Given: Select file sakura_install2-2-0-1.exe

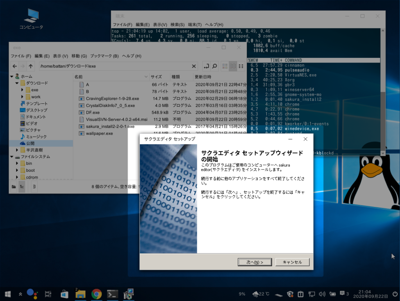Looking at the screenshot, I should pyautogui.click(x=110, y=126).
